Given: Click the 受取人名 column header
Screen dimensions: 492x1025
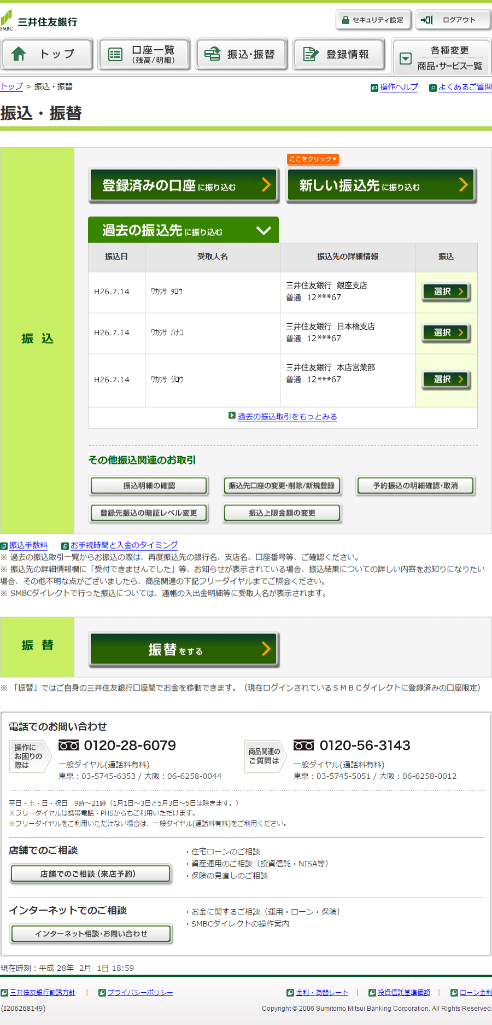Looking at the screenshot, I should pos(213,257).
